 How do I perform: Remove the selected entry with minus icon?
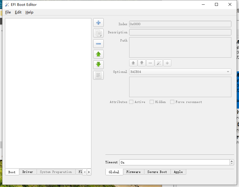tap(98, 44)
